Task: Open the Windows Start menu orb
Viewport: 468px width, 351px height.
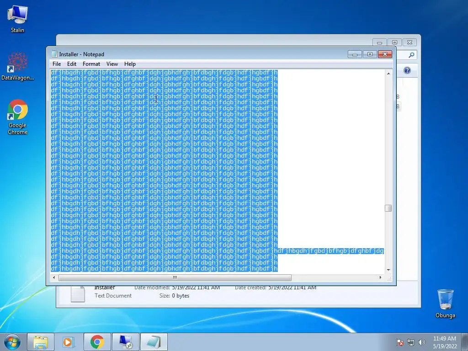Action: click(x=12, y=342)
